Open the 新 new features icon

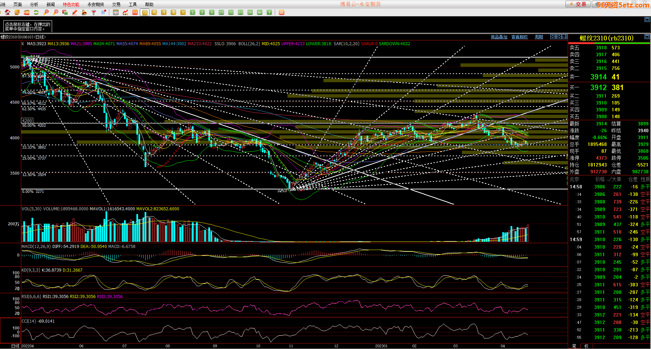[x=103, y=12]
